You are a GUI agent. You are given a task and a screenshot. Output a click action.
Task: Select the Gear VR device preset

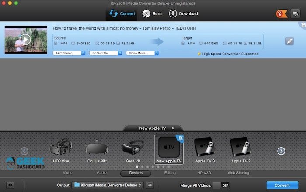pos(133,150)
